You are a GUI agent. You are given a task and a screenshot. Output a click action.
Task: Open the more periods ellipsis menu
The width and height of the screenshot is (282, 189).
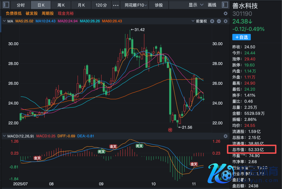(115, 5)
